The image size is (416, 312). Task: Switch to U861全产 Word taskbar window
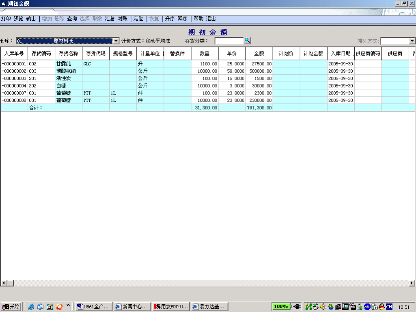click(94, 307)
